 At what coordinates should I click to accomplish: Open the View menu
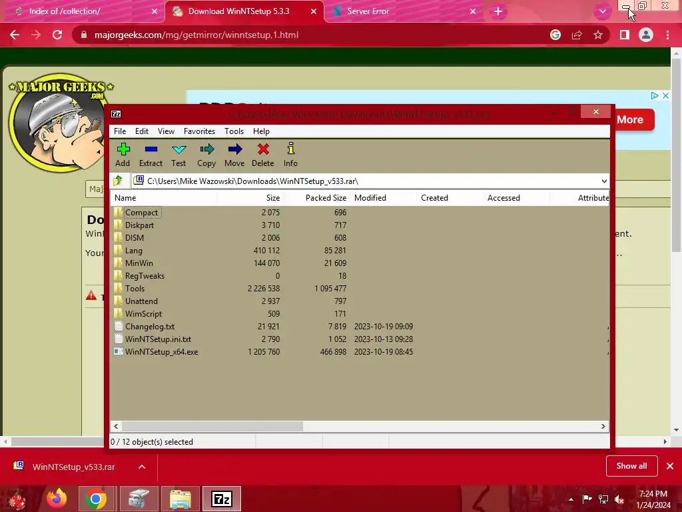coord(166,131)
